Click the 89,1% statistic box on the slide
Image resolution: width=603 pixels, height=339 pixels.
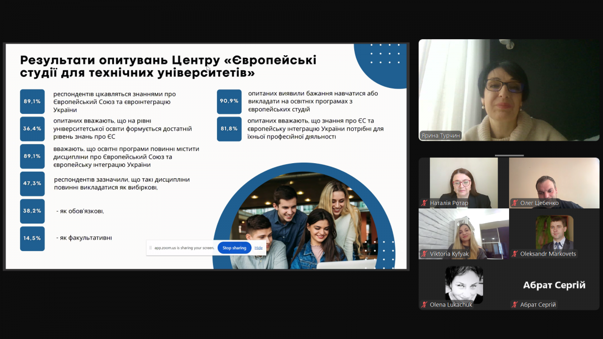(32, 101)
